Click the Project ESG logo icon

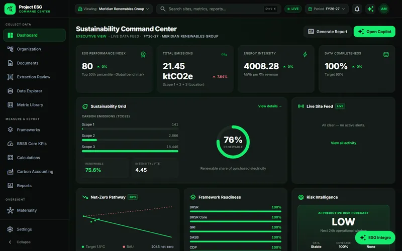coord(10,9)
